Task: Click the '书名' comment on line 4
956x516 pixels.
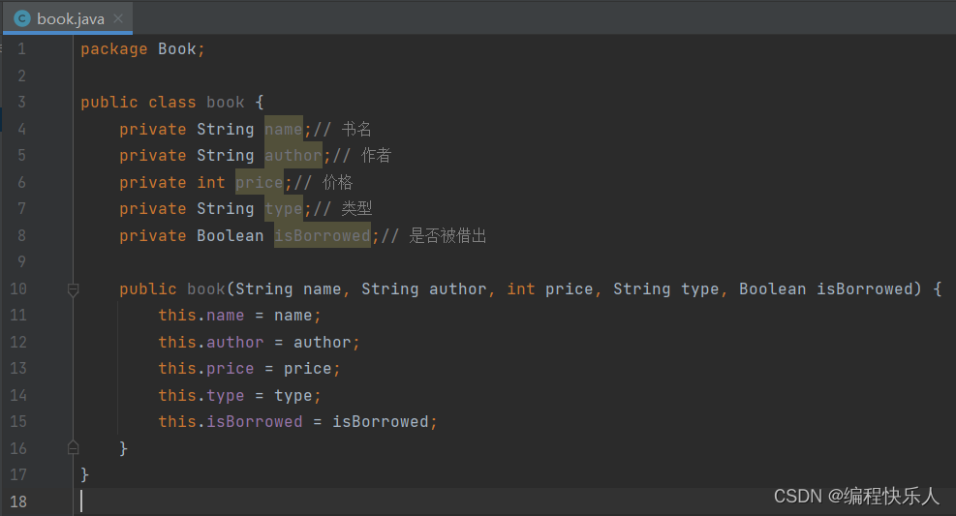Action: pyautogui.click(x=356, y=129)
